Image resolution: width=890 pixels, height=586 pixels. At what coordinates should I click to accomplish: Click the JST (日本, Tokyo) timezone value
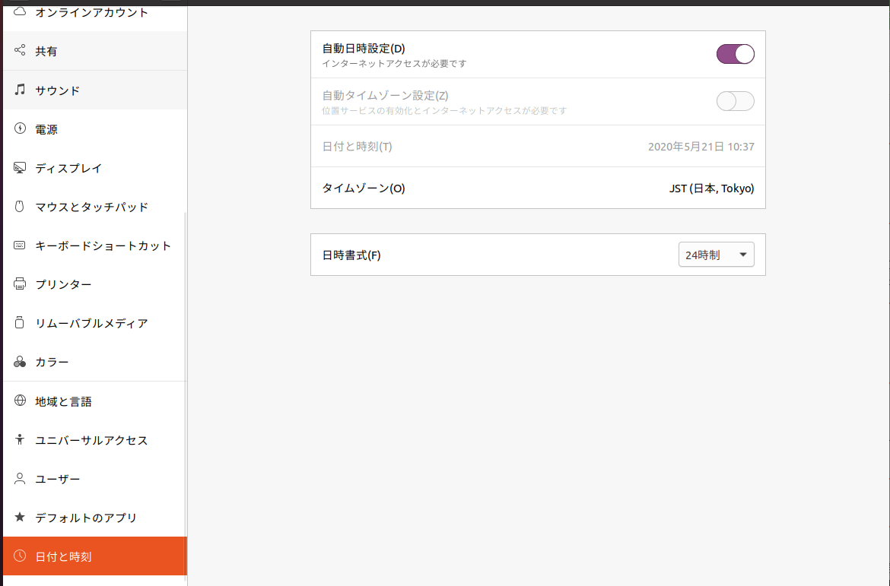coord(712,188)
